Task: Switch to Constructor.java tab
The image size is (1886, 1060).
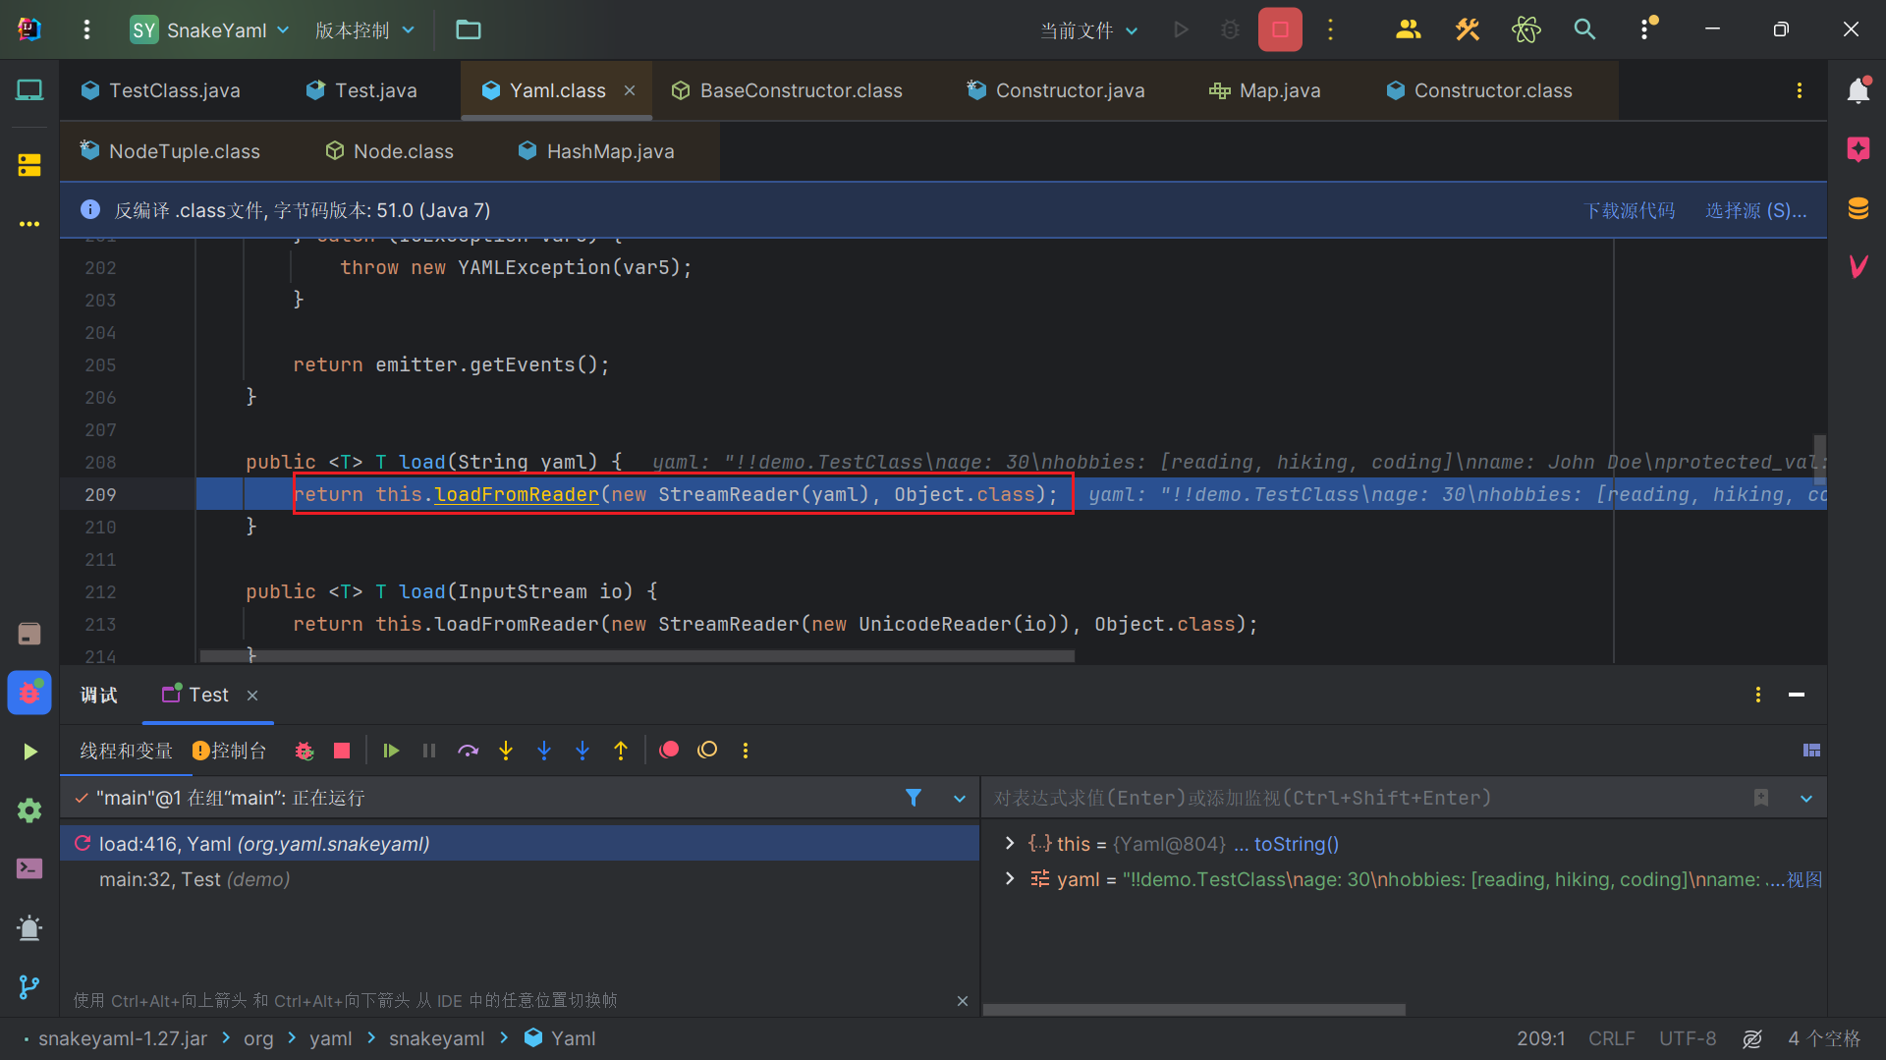Action: click(1056, 90)
